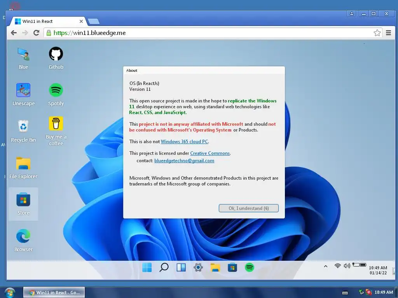This screenshot has height=298, width=398.
Task: Click the host tray network icon
Action: (361, 292)
